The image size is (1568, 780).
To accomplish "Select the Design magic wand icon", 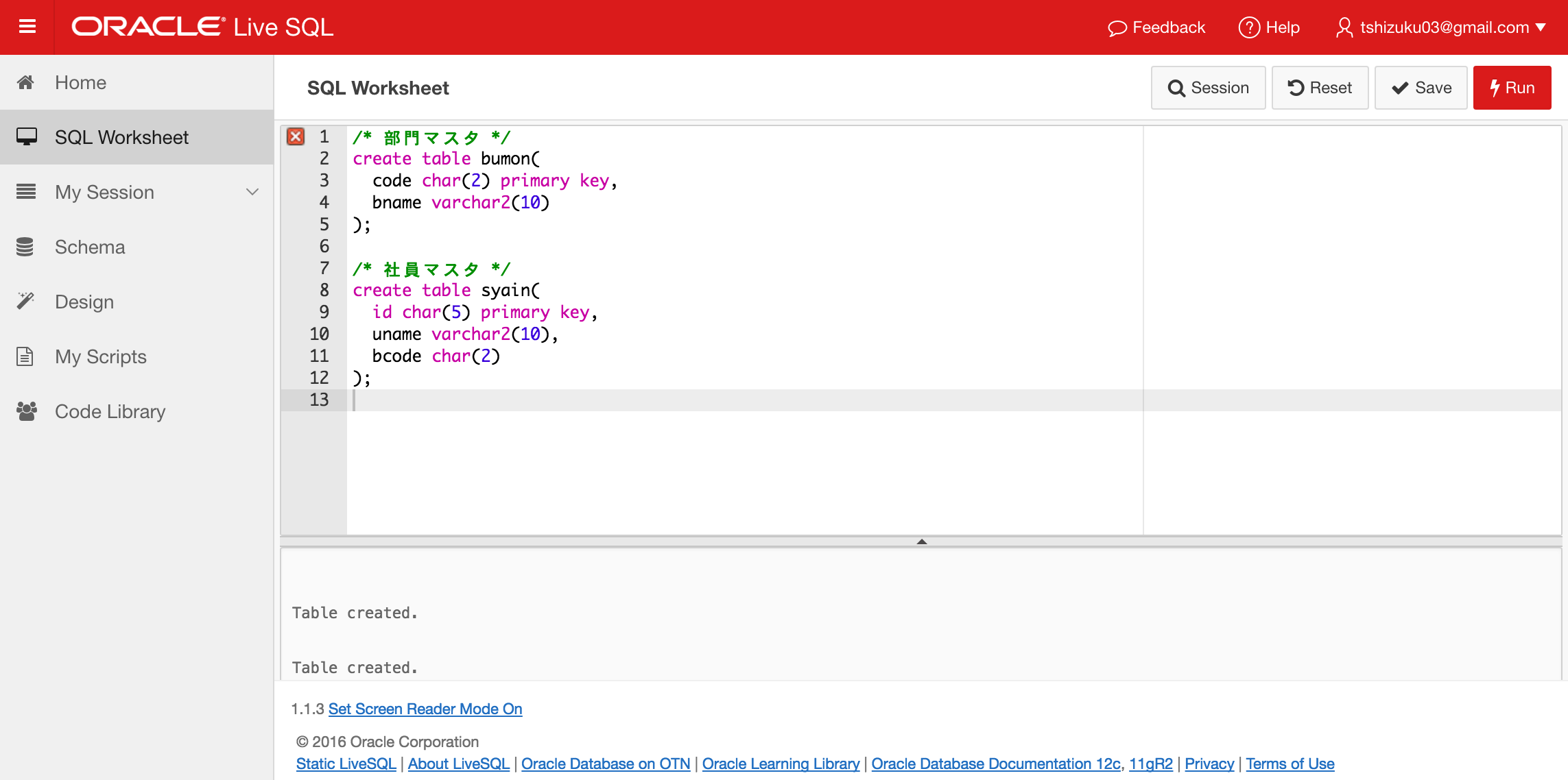I will (26, 301).
